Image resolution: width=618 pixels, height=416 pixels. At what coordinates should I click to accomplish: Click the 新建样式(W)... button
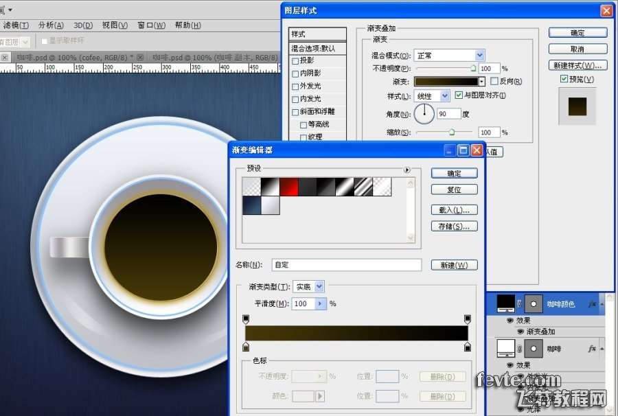tap(577, 65)
